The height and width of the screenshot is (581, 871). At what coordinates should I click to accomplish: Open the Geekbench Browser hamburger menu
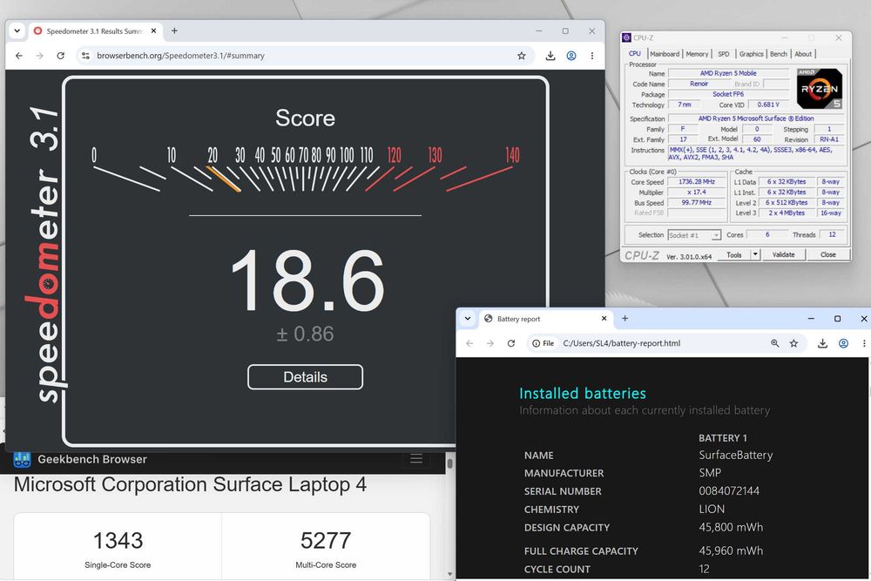point(416,459)
